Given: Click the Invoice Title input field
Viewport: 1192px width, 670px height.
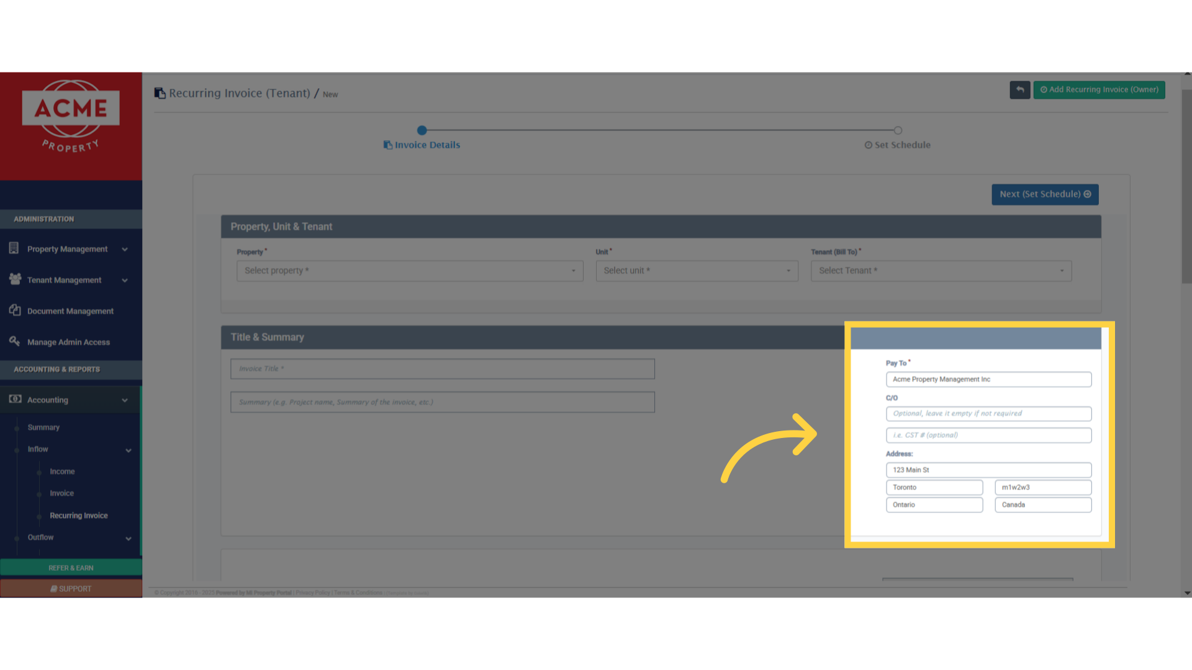Looking at the screenshot, I should 442,368.
